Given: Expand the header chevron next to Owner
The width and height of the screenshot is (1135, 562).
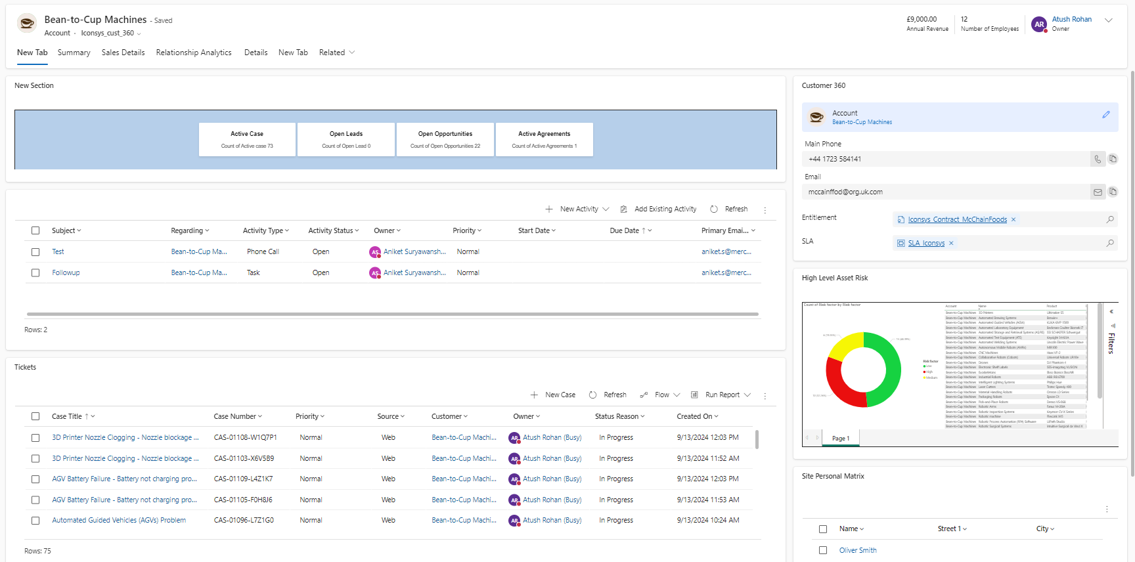Looking at the screenshot, I should coord(1109,20).
